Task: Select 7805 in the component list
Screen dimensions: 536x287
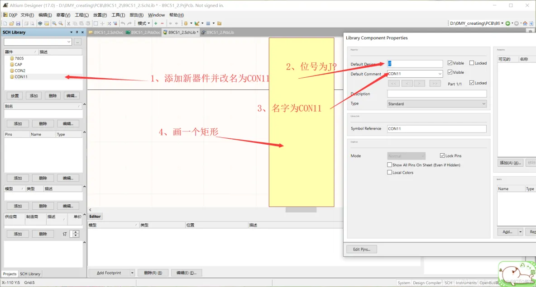Action: coord(19,58)
